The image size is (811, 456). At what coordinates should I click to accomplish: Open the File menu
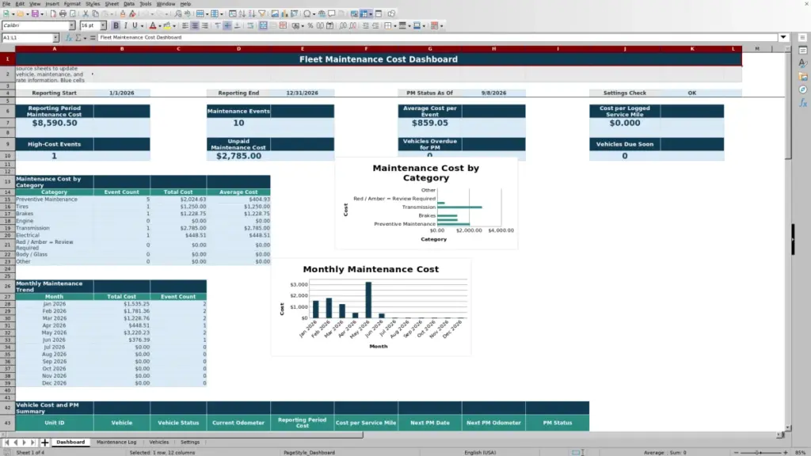point(6,4)
